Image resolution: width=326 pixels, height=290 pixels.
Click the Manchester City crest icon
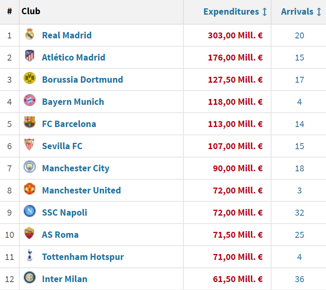click(x=30, y=168)
